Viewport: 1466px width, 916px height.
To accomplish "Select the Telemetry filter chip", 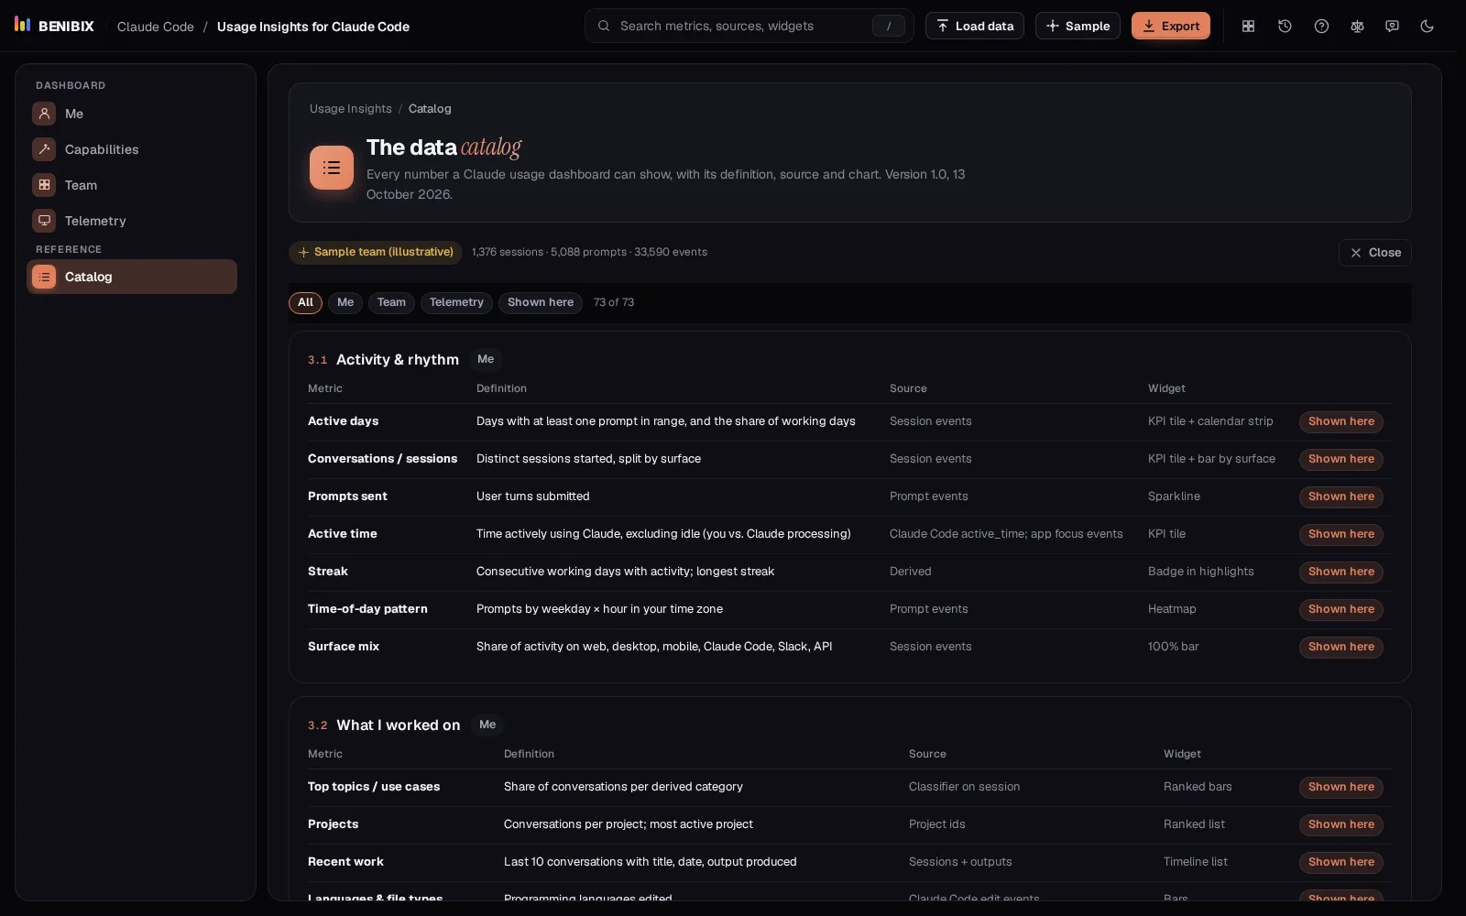I will click(456, 302).
